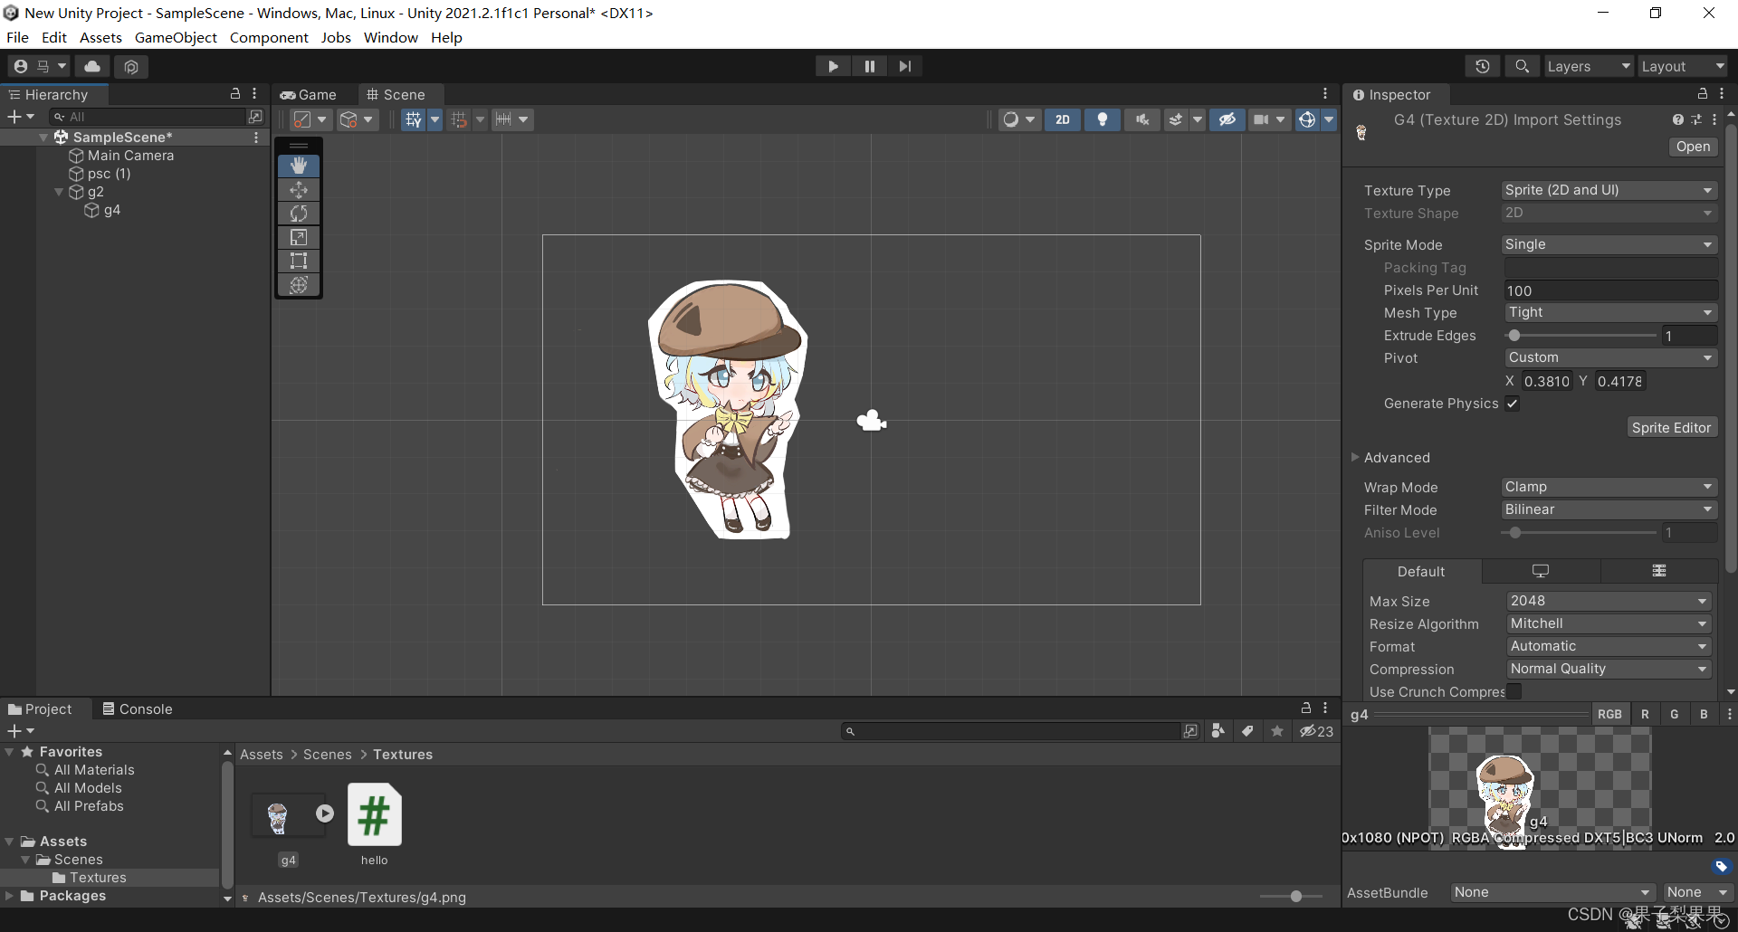Open the version control icon
This screenshot has height=932, width=1738.
point(131,66)
